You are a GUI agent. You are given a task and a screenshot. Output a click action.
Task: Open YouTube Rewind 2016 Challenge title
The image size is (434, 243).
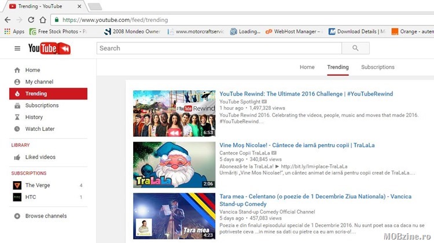pyautogui.click(x=306, y=94)
